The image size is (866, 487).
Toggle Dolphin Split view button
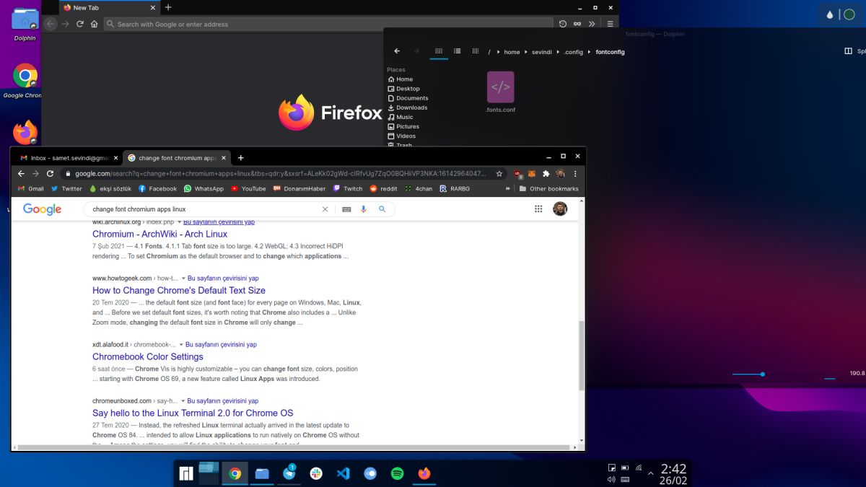click(855, 51)
